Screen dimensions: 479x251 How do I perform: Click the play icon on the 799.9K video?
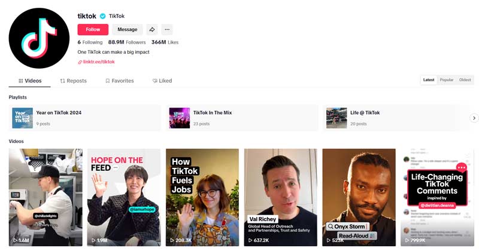[x=407, y=240]
